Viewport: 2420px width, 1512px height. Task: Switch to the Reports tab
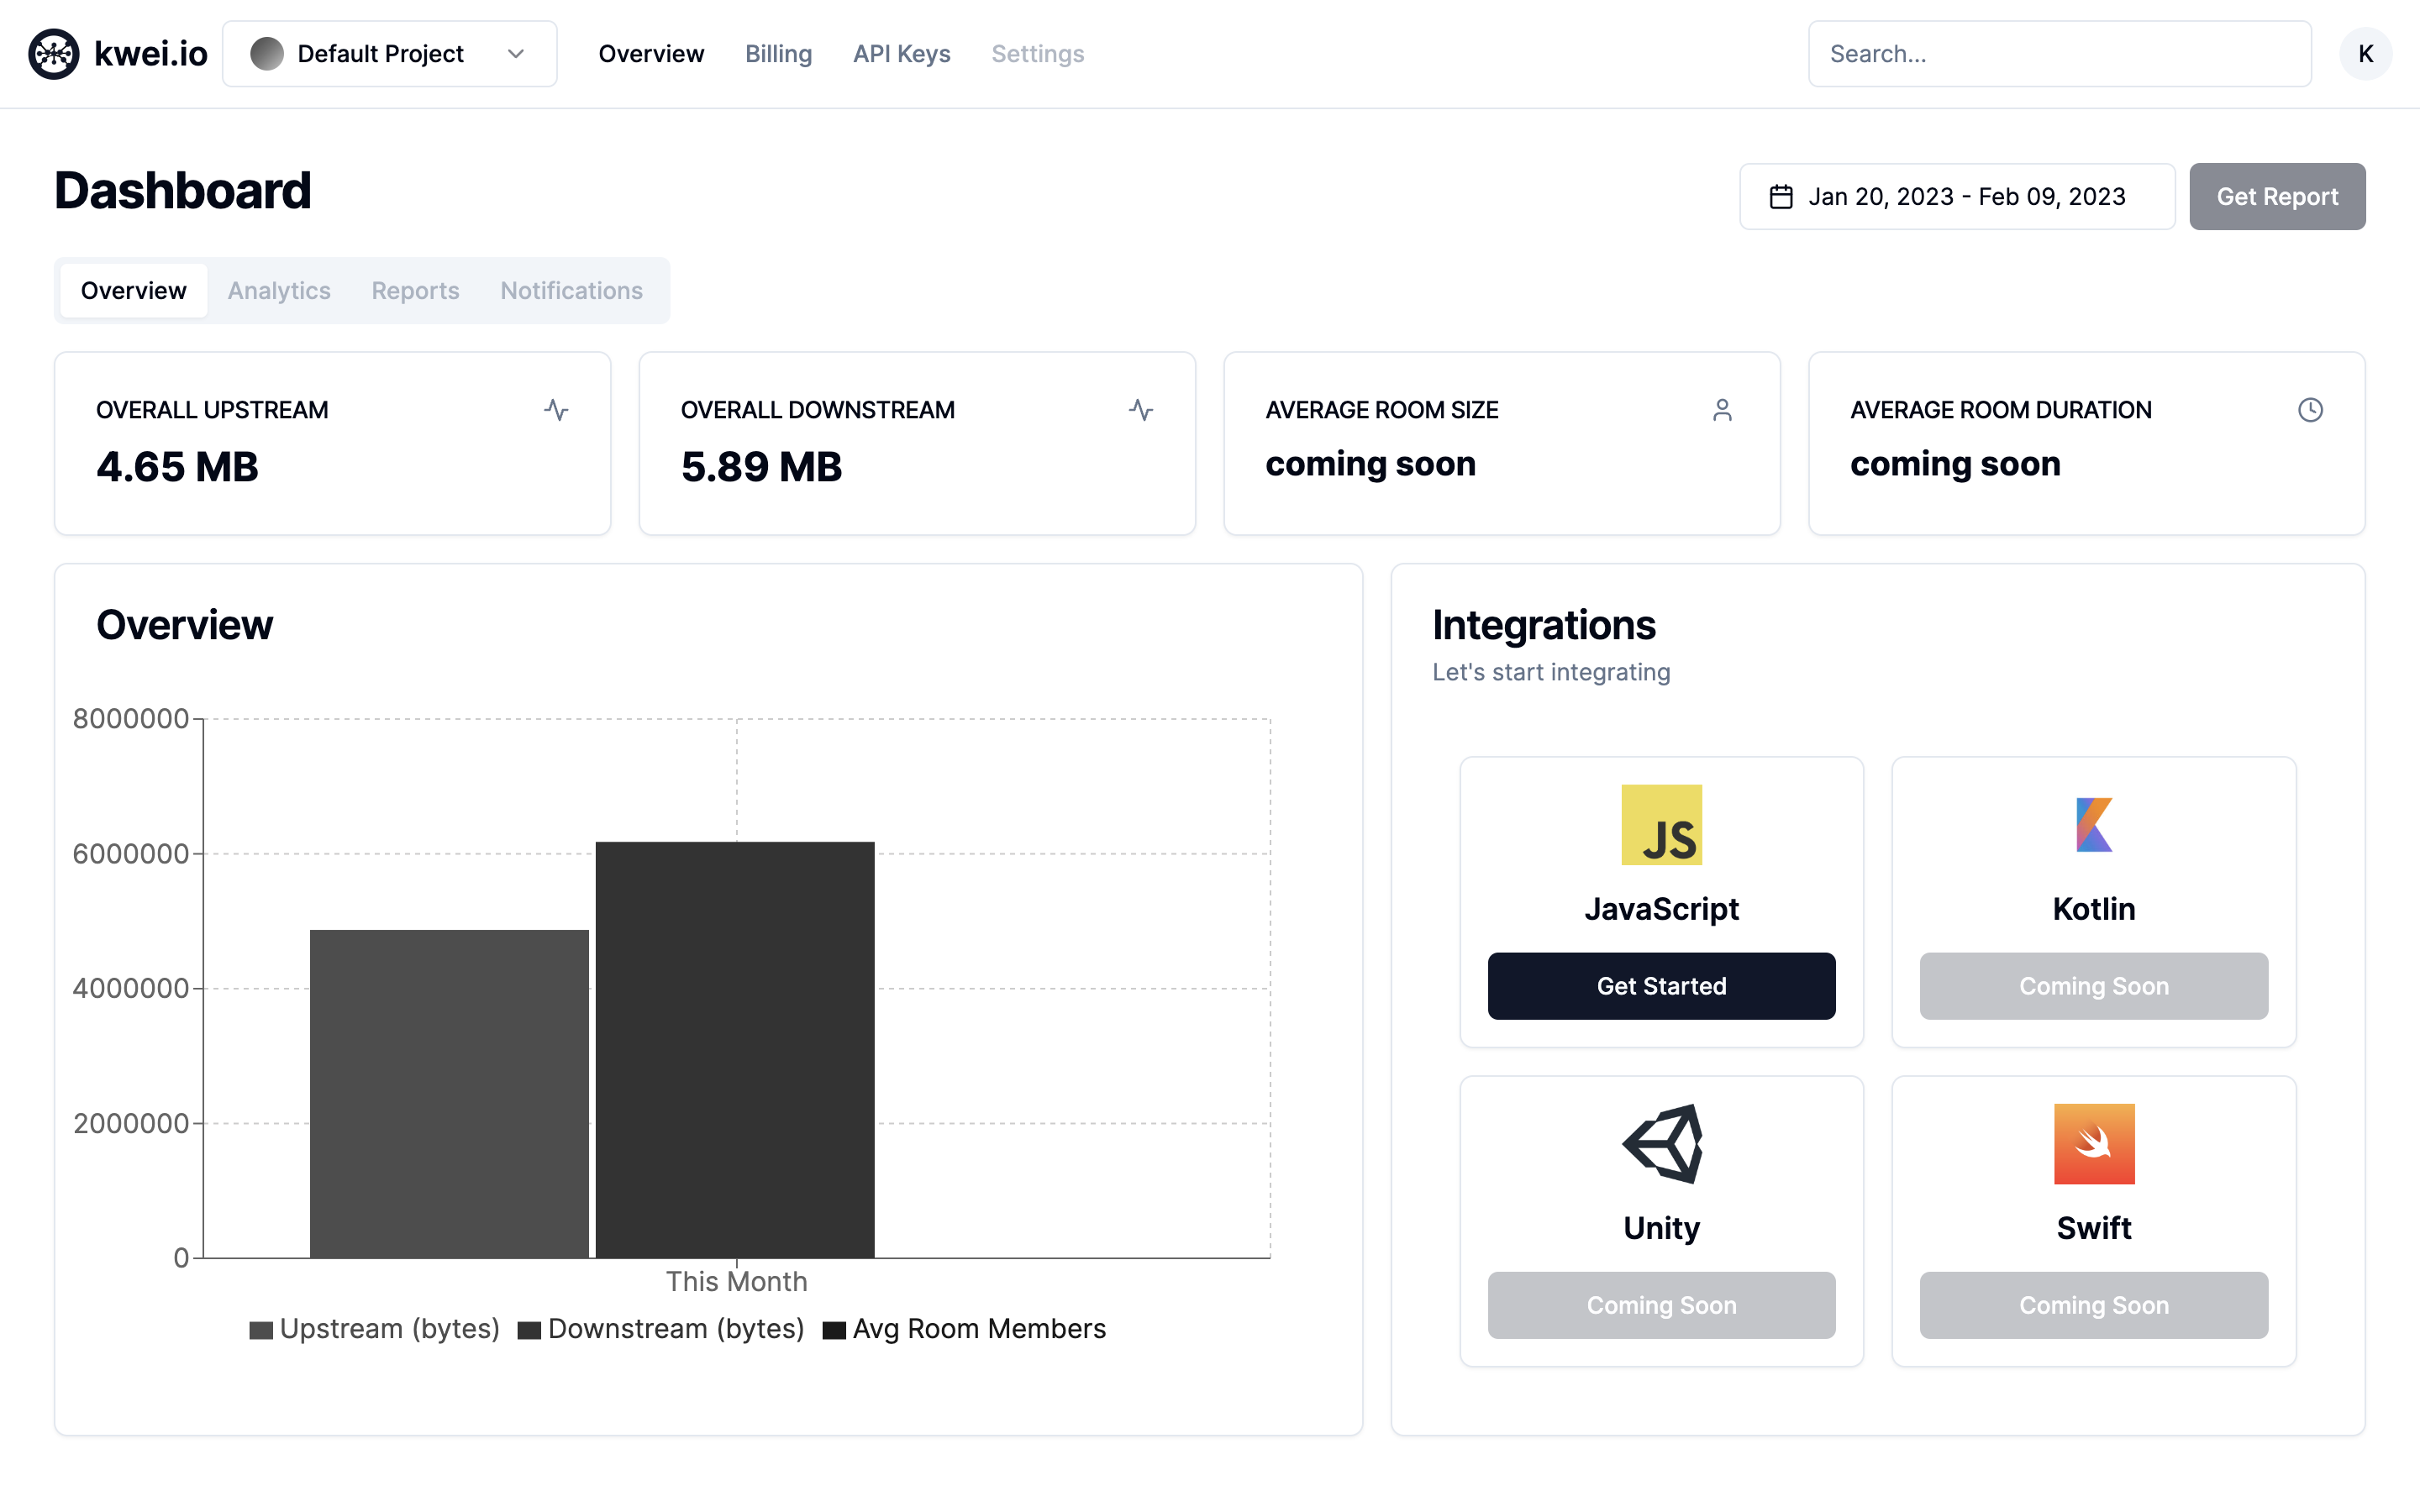[x=415, y=291]
